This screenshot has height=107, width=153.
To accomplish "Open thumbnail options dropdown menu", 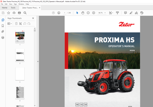I will click(10, 23).
